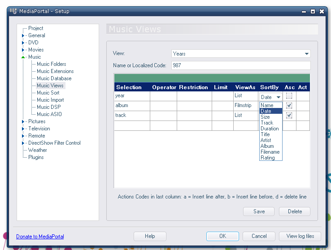Follow the Donate to MediaPortal link
This screenshot has width=331, height=250.
(x=40, y=237)
